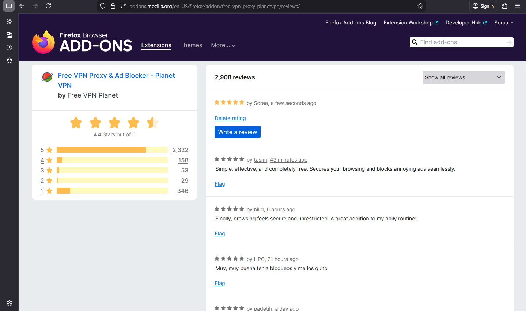Screen dimensions: 526x311
Task: Open the 346 one-star reviews count
Action: click(x=183, y=191)
